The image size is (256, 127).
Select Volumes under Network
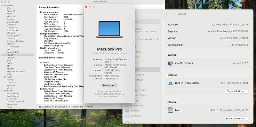tap(11, 85)
